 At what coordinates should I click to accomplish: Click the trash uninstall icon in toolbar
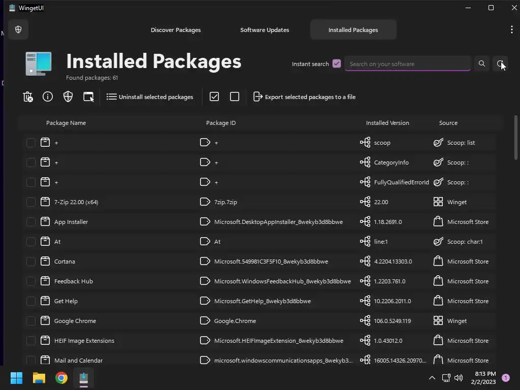[28, 96]
